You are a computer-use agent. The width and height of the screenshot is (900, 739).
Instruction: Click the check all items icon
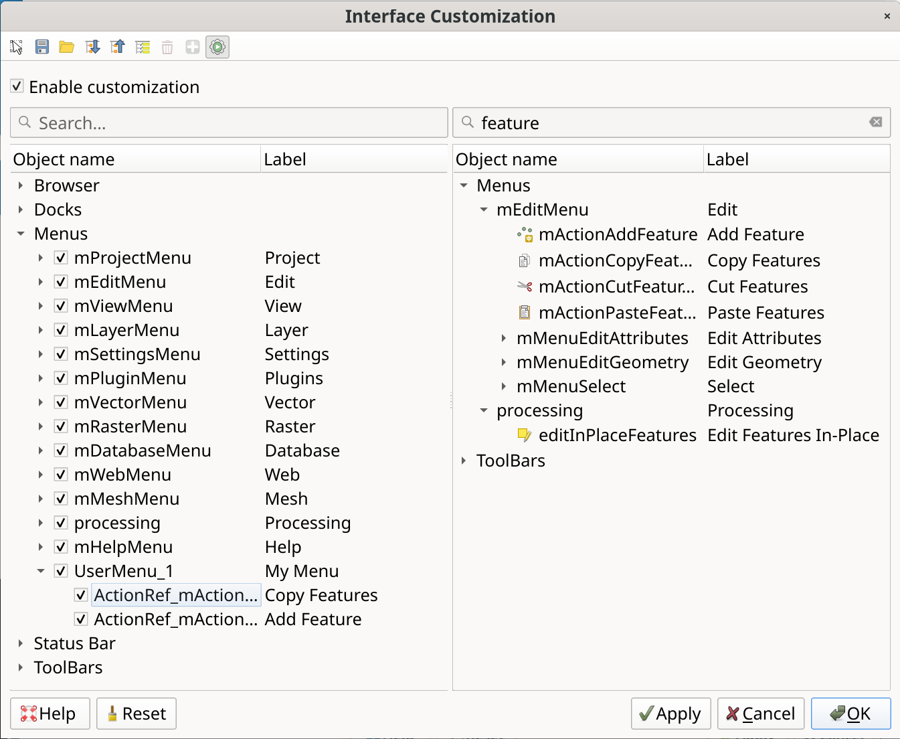pos(143,47)
